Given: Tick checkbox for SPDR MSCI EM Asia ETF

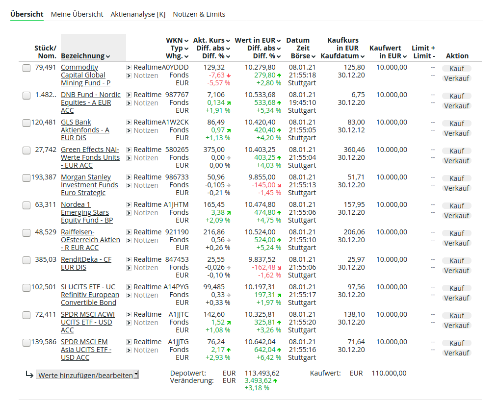Looking at the screenshot, I should click(26, 343).
